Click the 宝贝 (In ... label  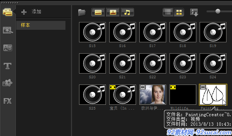pyautogui.click(x=122, y=108)
